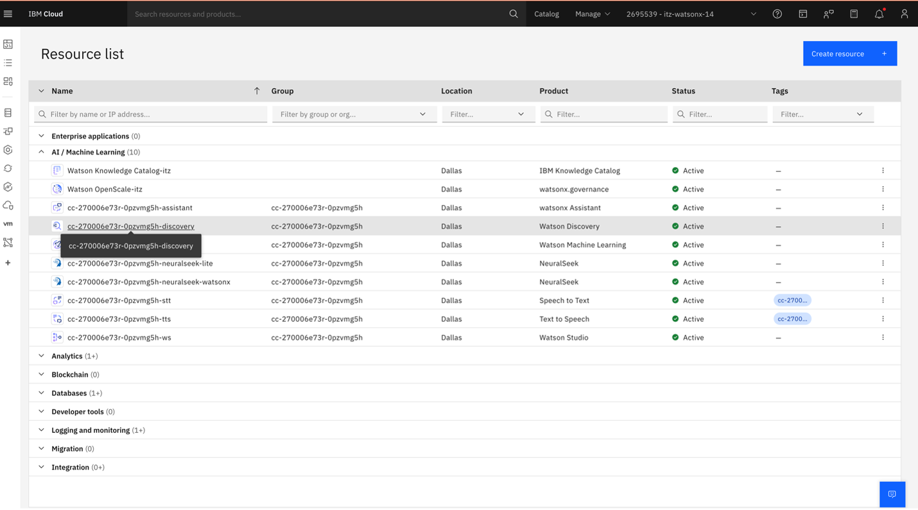The image size is (918, 510).
Task: Open overflow menu for Watson Studio row
Action: (883, 337)
